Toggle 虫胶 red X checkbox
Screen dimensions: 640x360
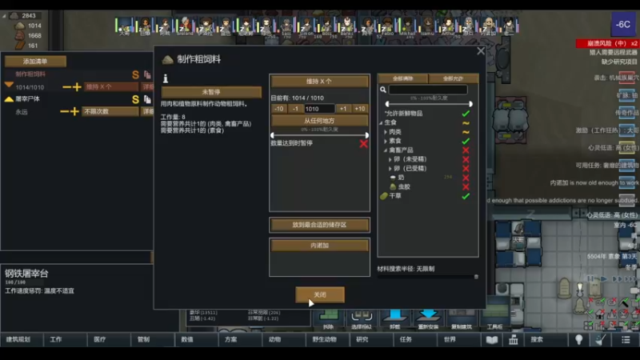[x=466, y=187]
